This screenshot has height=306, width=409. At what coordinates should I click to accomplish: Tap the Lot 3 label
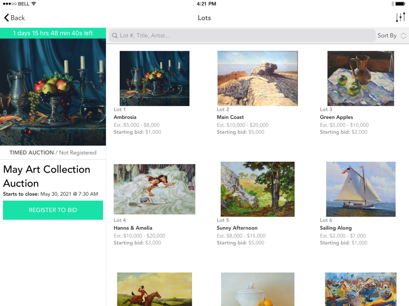pos(326,109)
